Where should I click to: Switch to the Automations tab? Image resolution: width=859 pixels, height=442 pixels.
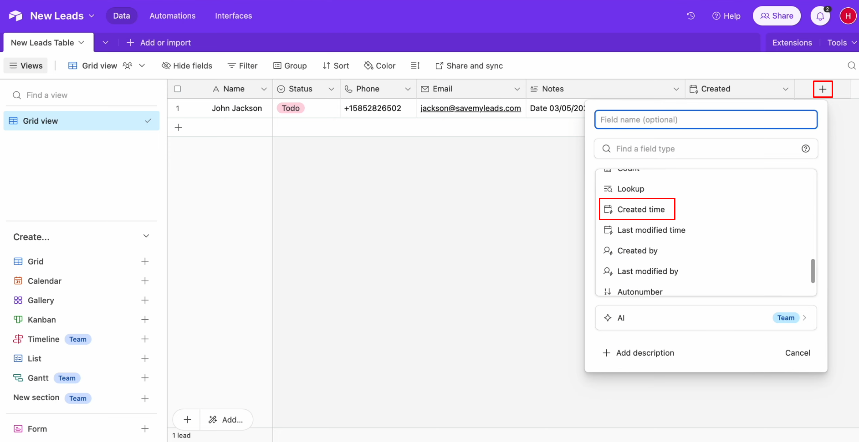click(x=172, y=15)
